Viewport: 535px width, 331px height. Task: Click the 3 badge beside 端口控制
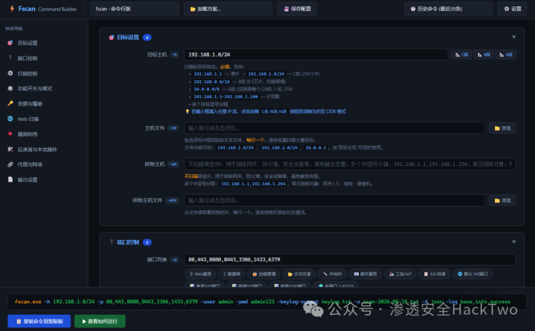pyautogui.click(x=147, y=242)
